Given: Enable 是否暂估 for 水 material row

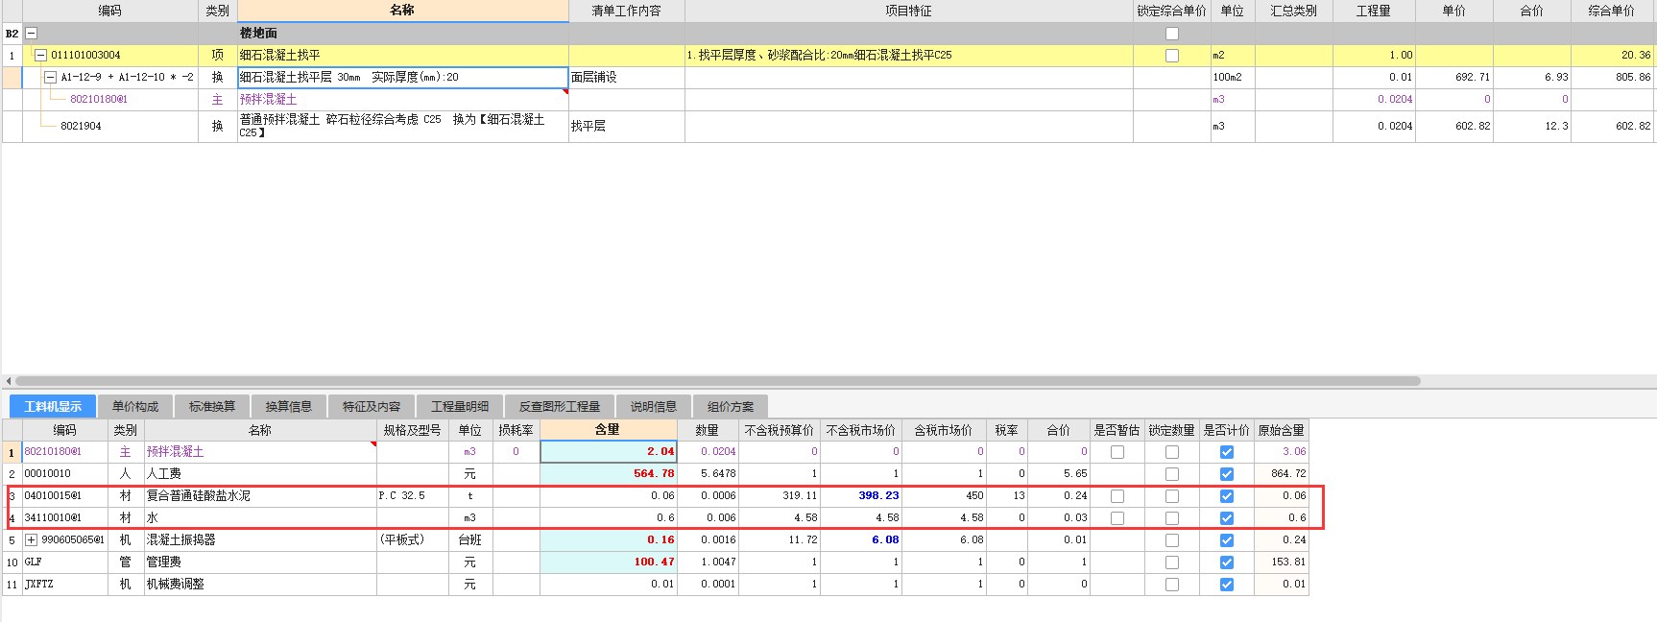Looking at the screenshot, I should tap(1117, 518).
